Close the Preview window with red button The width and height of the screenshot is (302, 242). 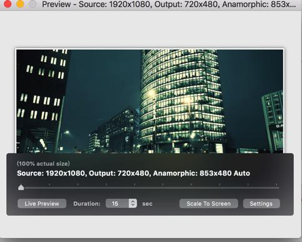8,4
